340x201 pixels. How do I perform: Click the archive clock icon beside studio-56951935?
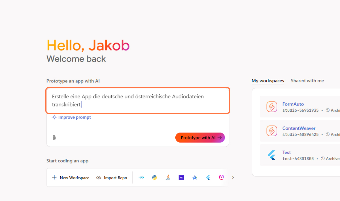tap(328, 110)
